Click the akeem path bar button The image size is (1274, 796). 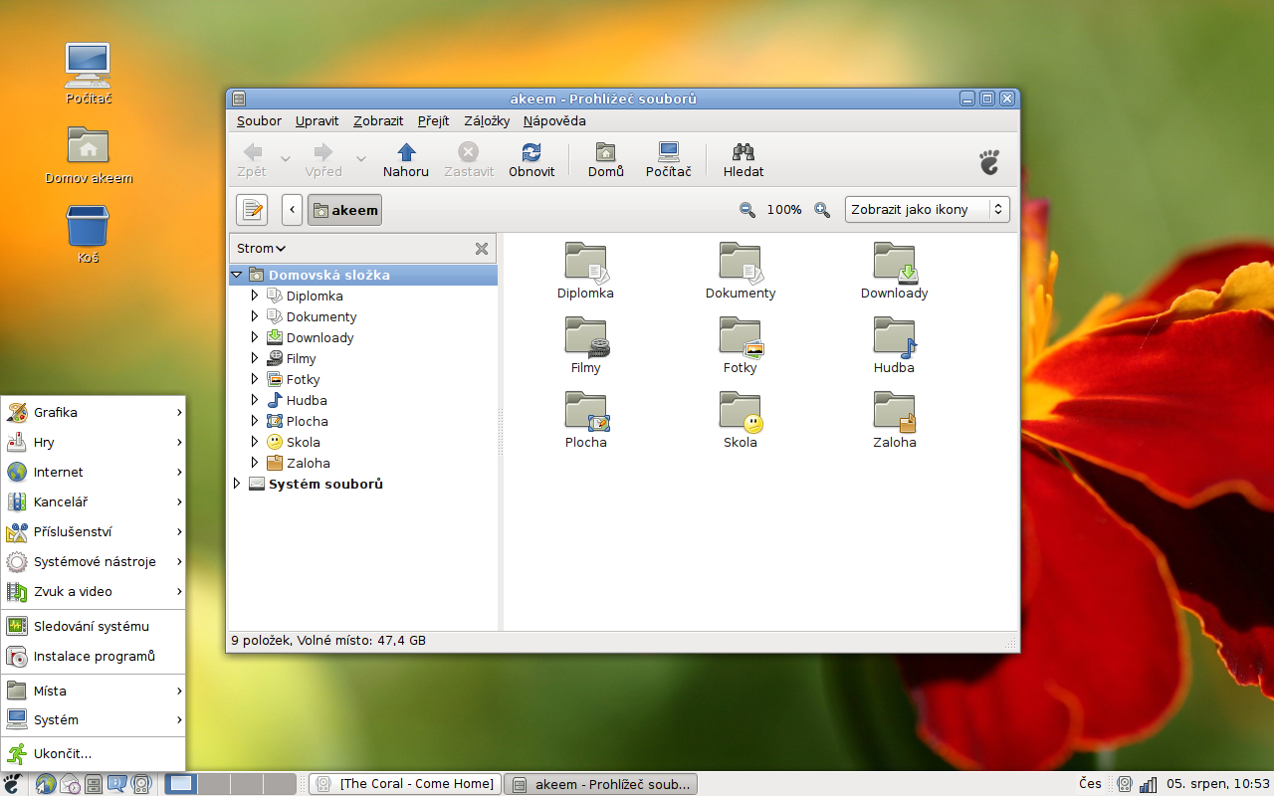(344, 210)
